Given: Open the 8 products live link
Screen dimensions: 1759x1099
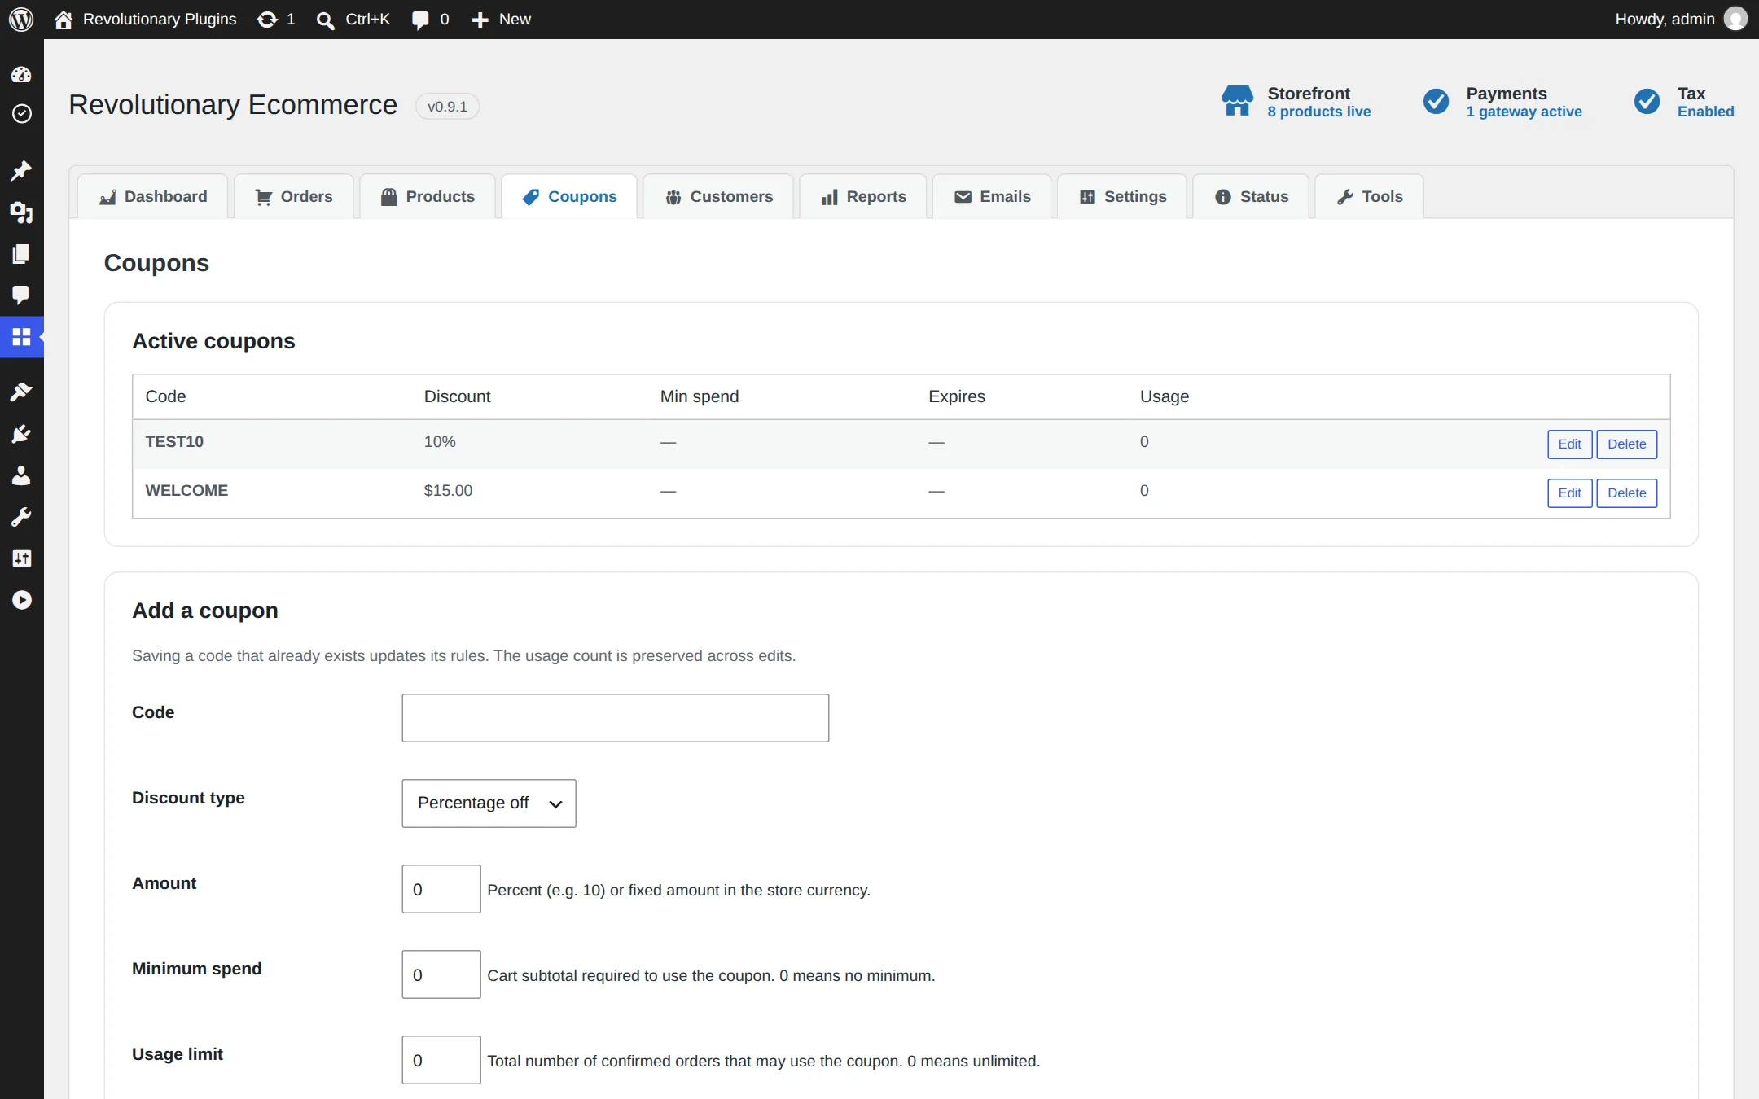Looking at the screenshot, I should tap(1318, 112).
